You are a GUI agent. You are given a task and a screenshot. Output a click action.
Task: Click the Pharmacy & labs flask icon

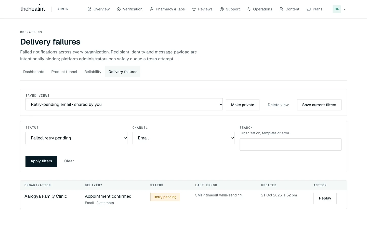152,9
